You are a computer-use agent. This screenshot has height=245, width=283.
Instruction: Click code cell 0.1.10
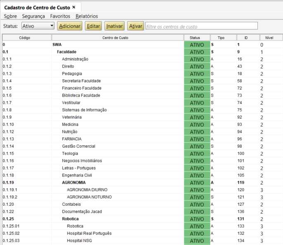tap(27, 125)
